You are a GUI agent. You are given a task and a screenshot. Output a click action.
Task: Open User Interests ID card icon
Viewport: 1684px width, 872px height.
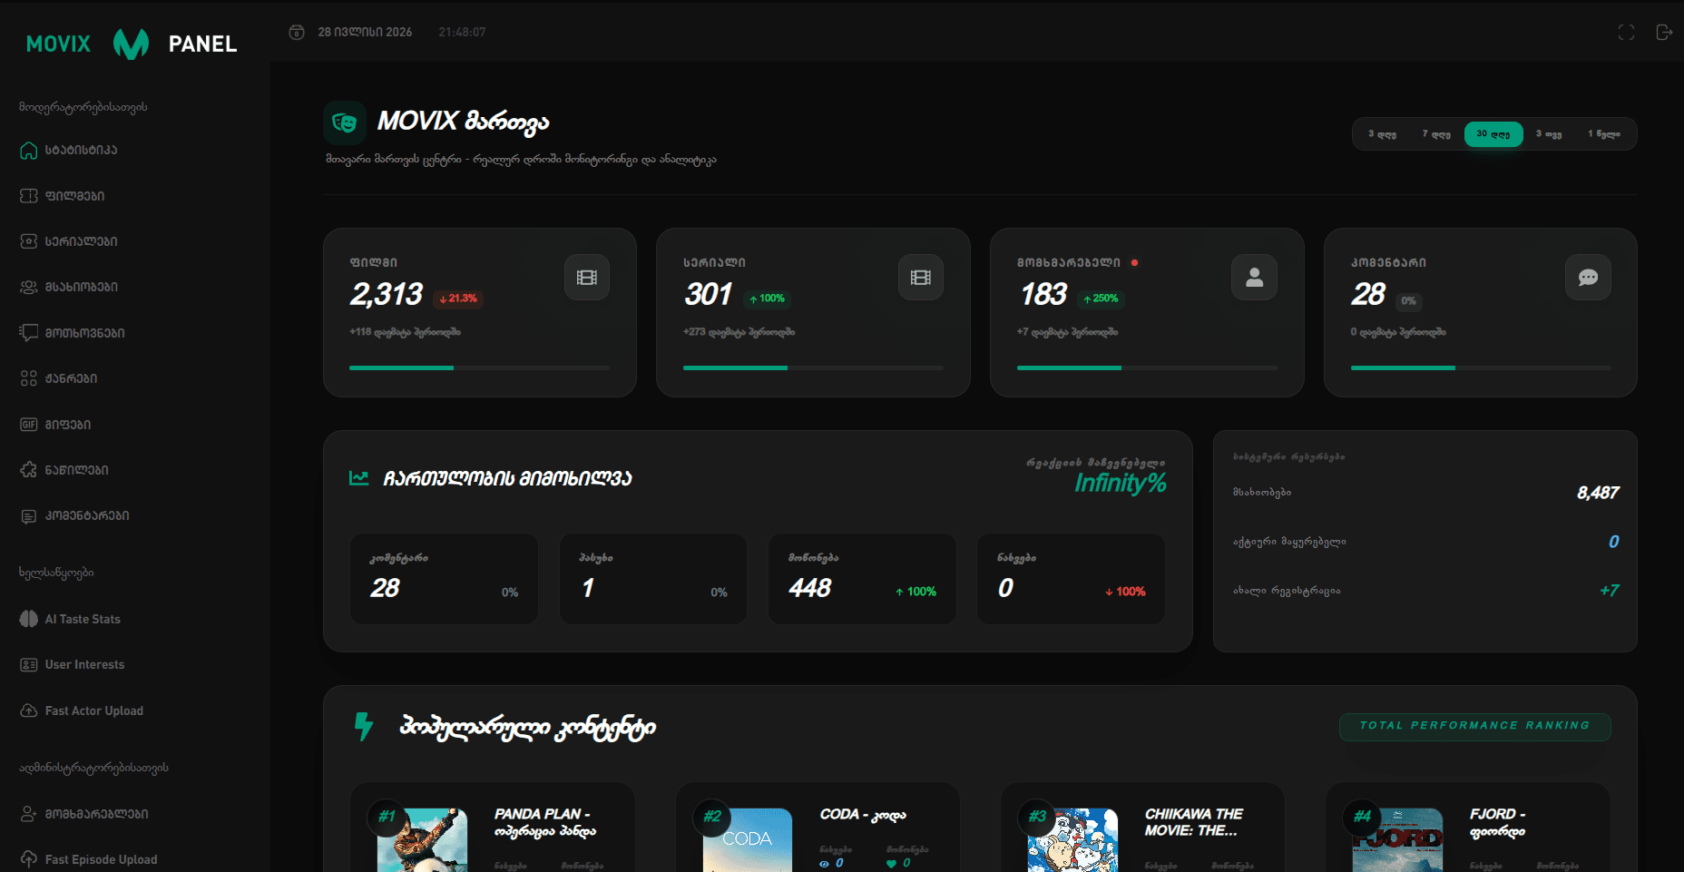pos(29,665)
